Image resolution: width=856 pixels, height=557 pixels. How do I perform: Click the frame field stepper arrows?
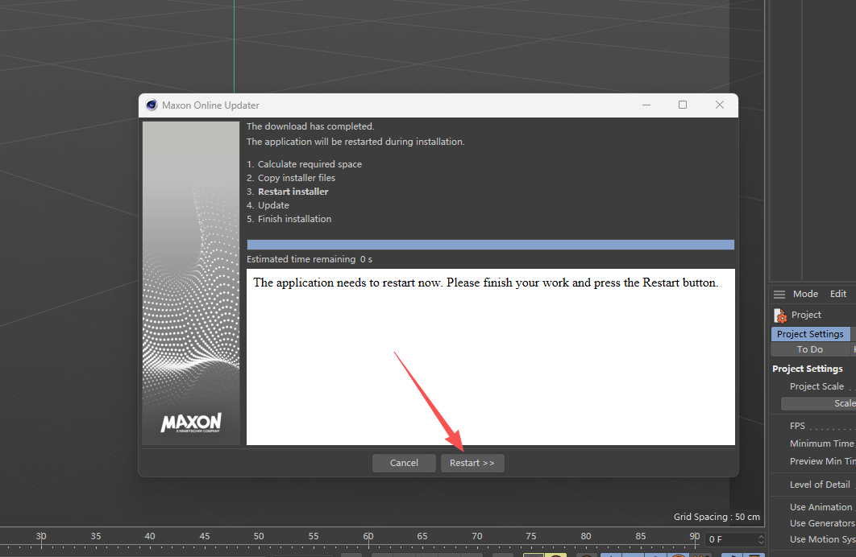pyautogui.click(x=761, y=539)
